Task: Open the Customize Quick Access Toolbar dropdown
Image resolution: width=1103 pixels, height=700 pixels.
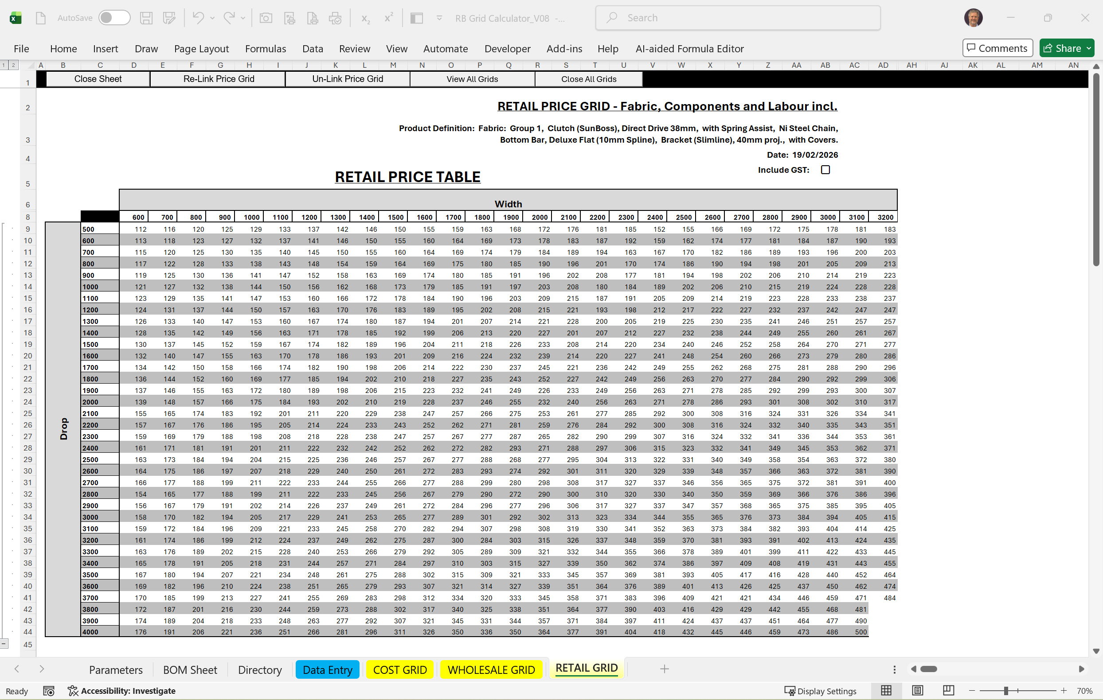Action: pyautogui.click(x=439, y=18)
